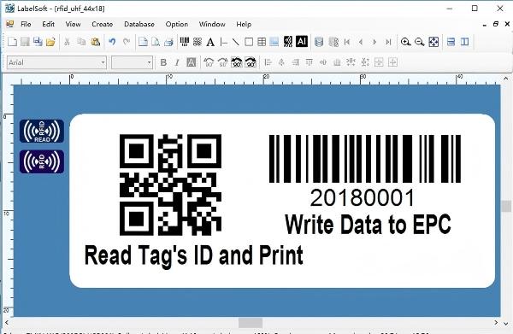This screenshot has height=334, width=513.
Task: Undo the last action
Action: (112, 42)
